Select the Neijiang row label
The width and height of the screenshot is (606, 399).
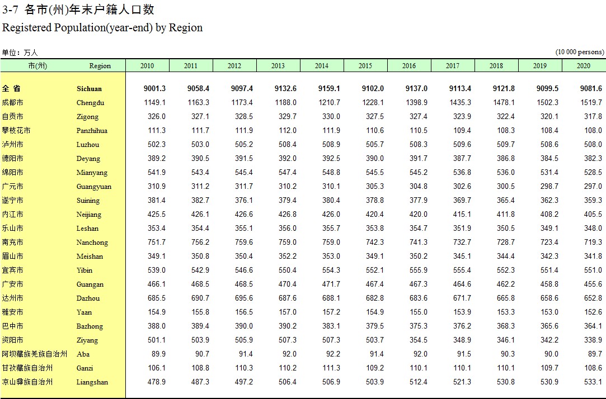pos(89,214)
